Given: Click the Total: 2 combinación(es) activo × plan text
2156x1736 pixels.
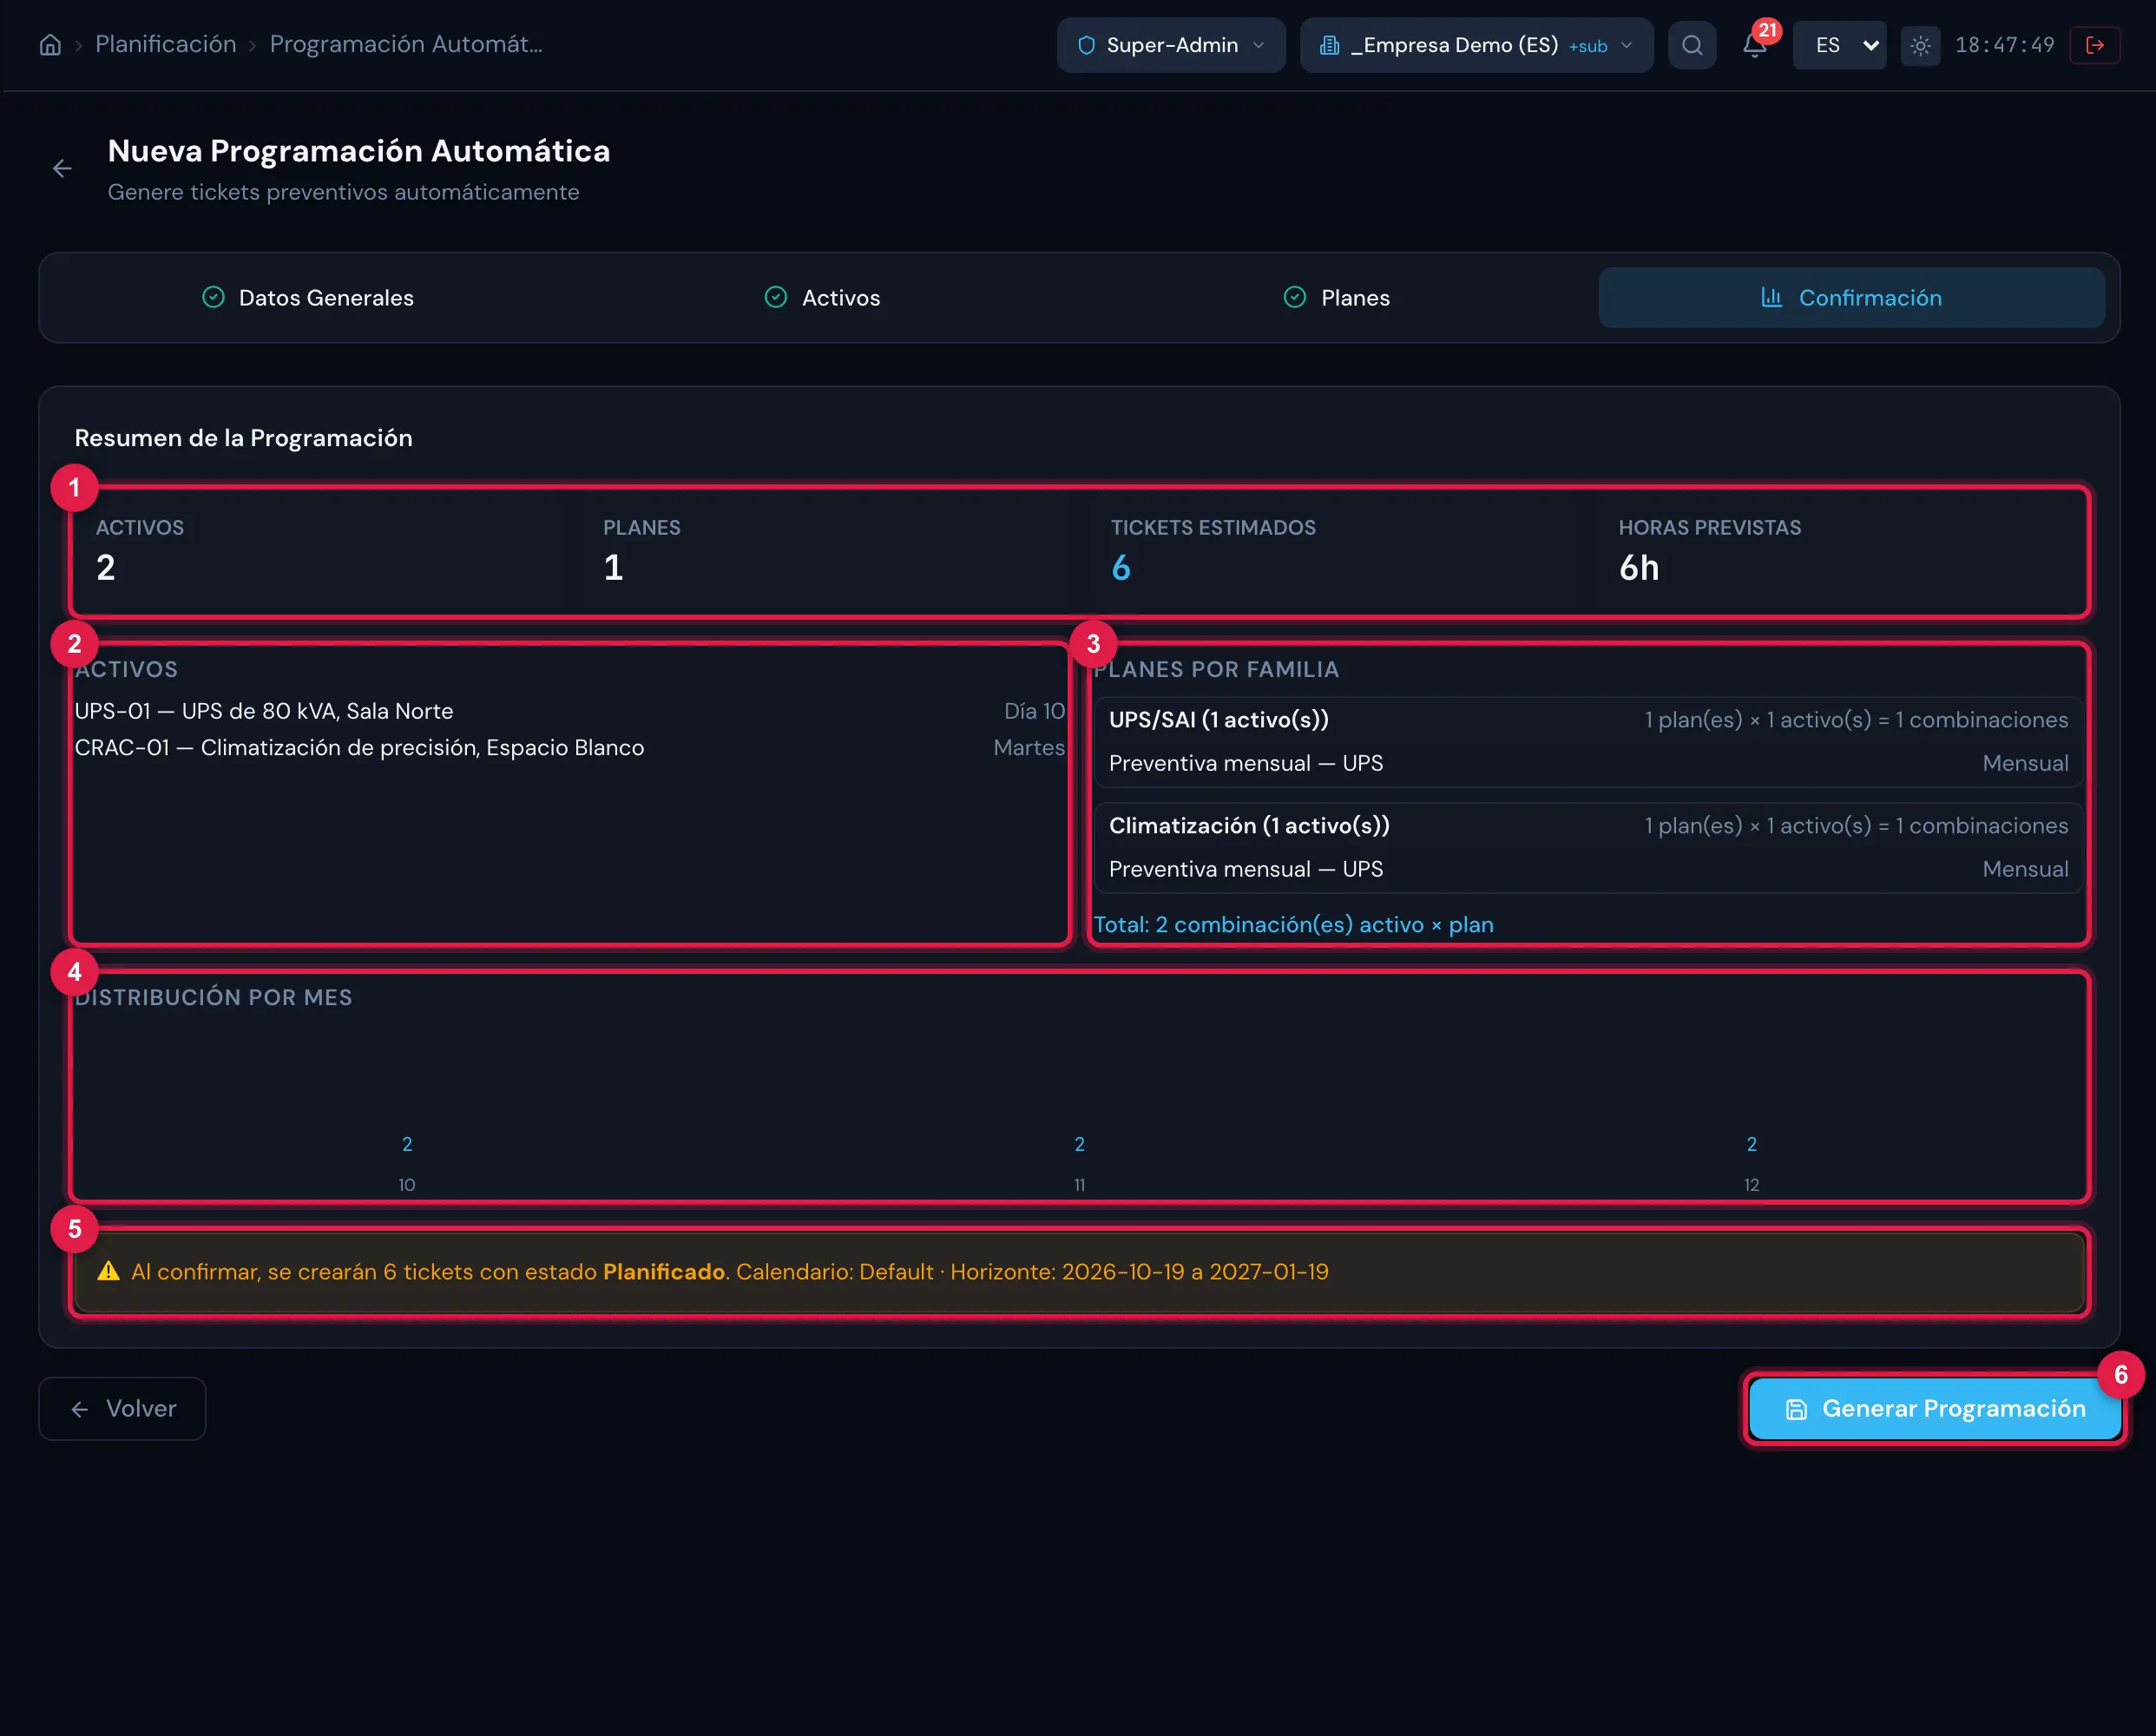Looking at the screenshot, I should pyautogui.click(x=1293, y=925).
